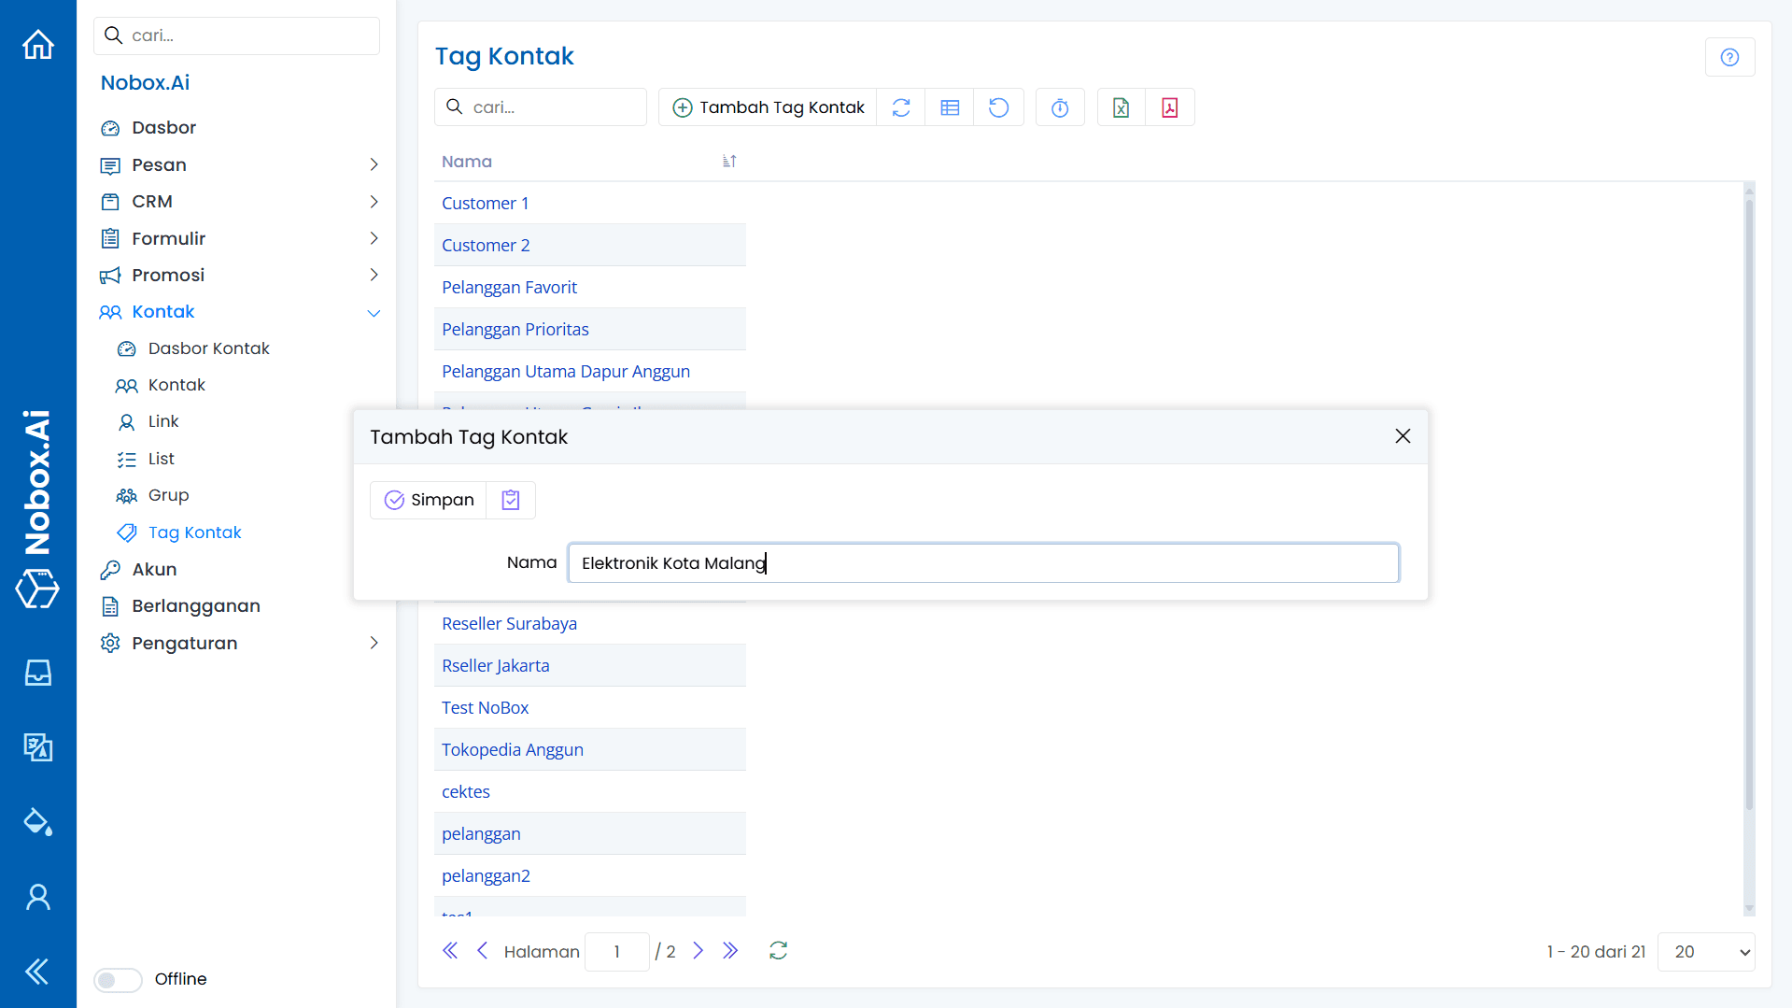Toggle the Offline switch
Viewport: 1792px width, 1008px height.
117,980
